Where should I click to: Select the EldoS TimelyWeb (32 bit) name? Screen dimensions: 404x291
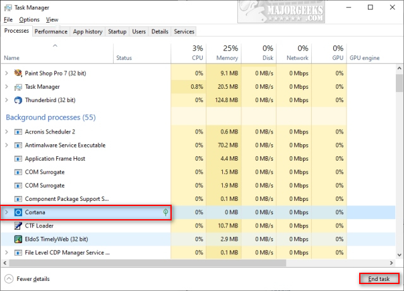coord(56,239)
